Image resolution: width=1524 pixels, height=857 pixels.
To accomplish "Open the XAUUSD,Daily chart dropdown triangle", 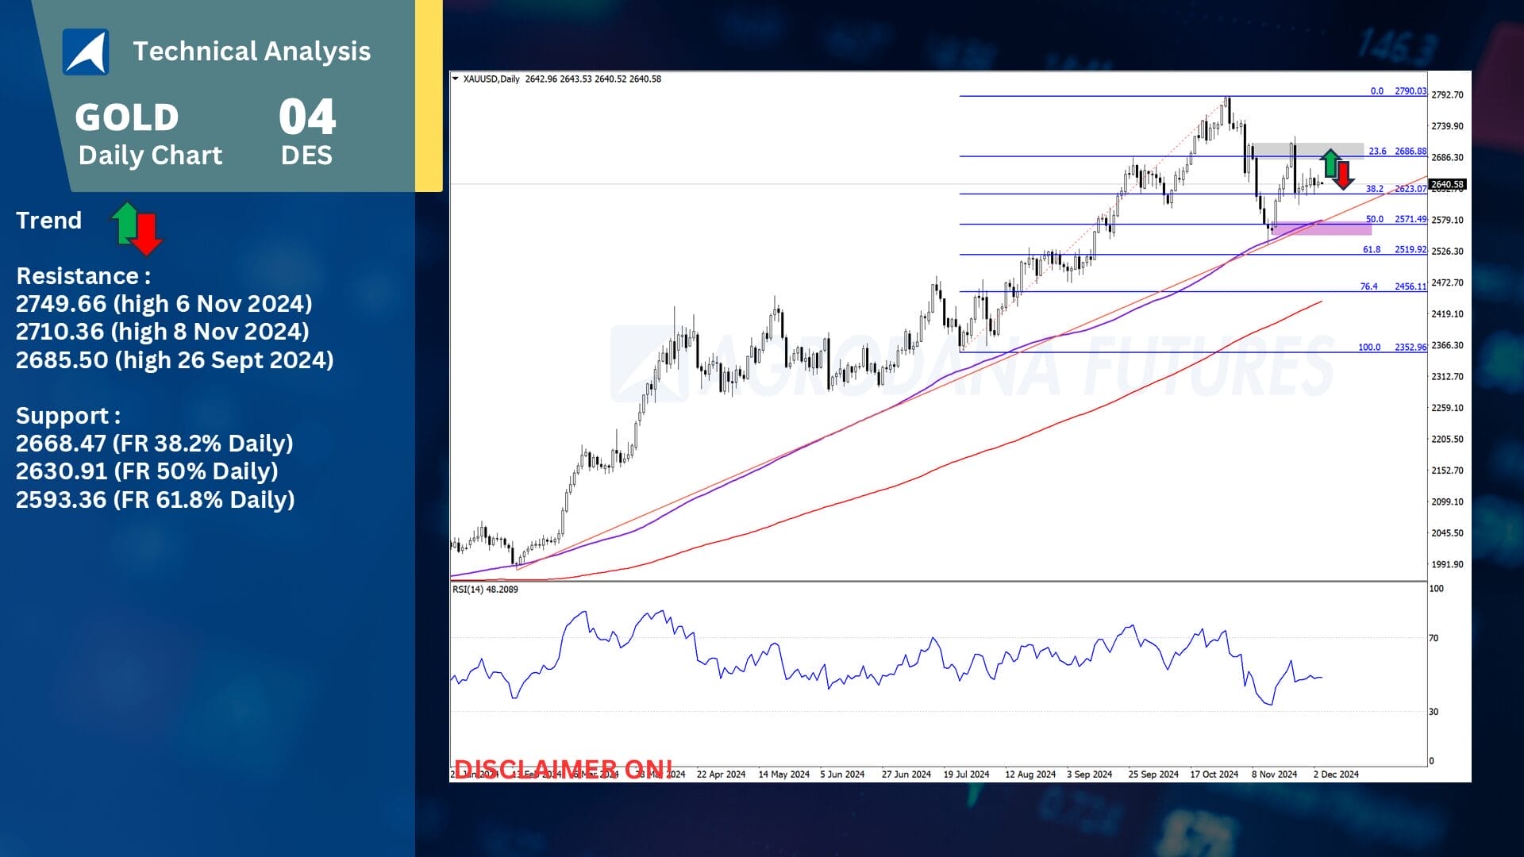I will point(455,79).
